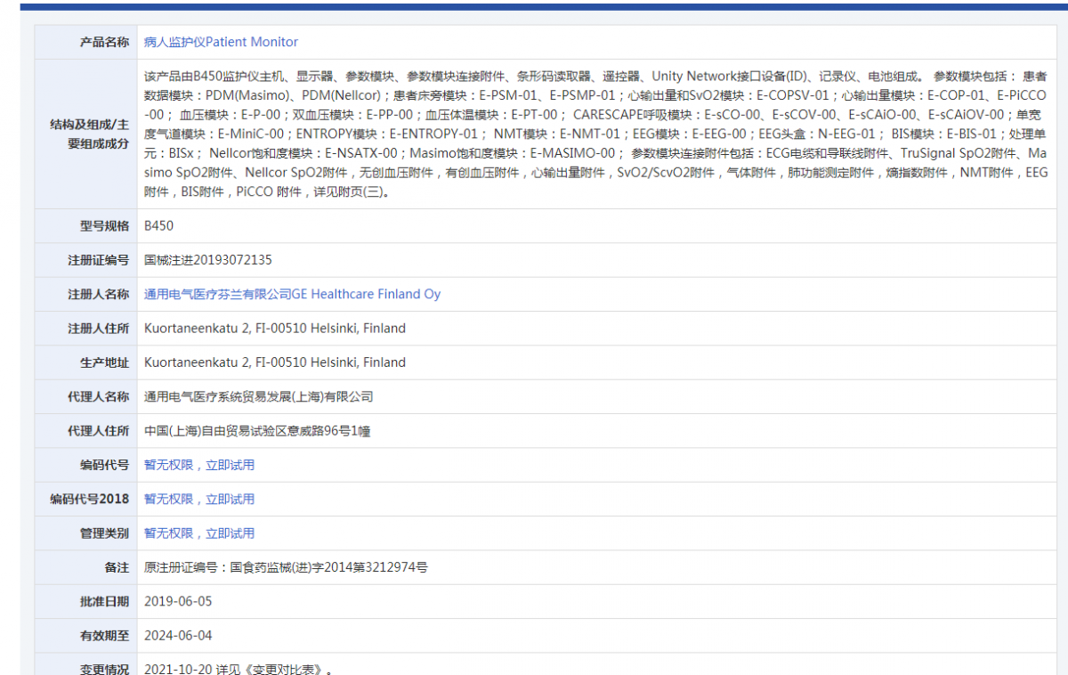The height and width of the screenshot is (675, 1068).
Task: Click the 备注 row label
Action: [x=117, y=567]
